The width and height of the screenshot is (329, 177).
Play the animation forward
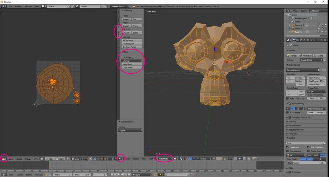tap(122, 175)
